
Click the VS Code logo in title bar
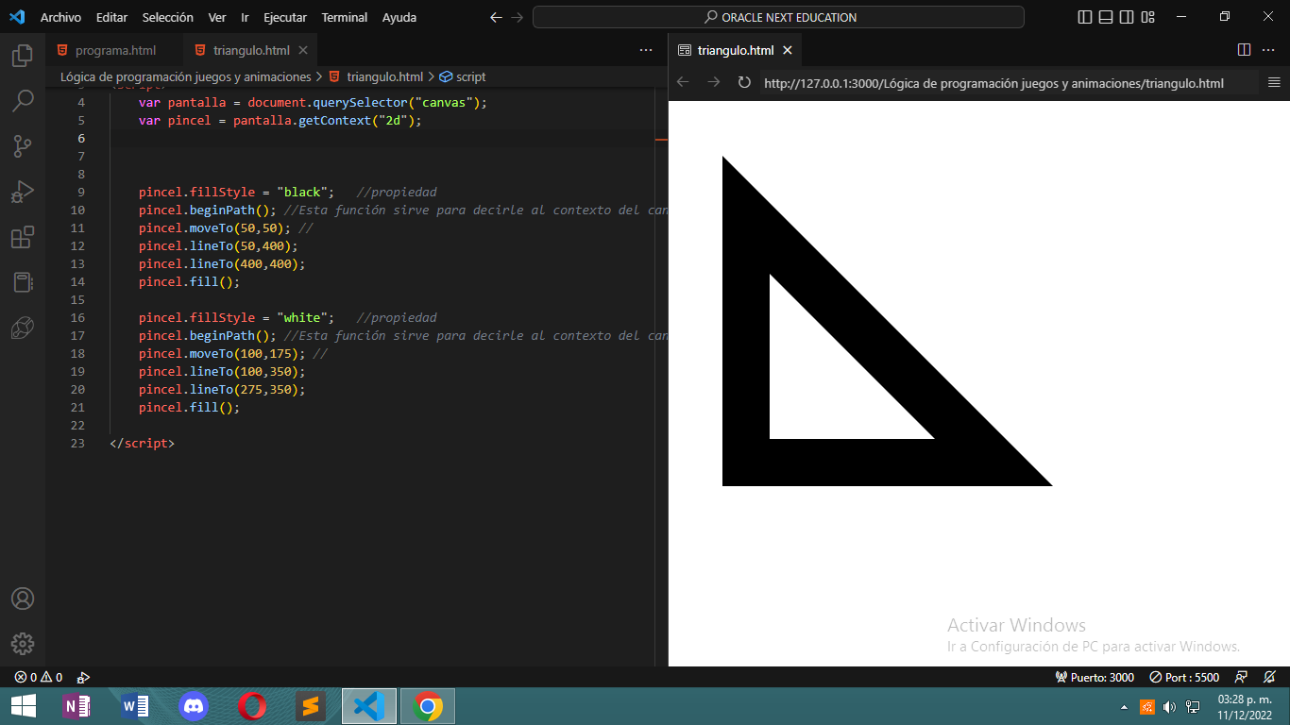pyautogui.click(x=17, y=17)
